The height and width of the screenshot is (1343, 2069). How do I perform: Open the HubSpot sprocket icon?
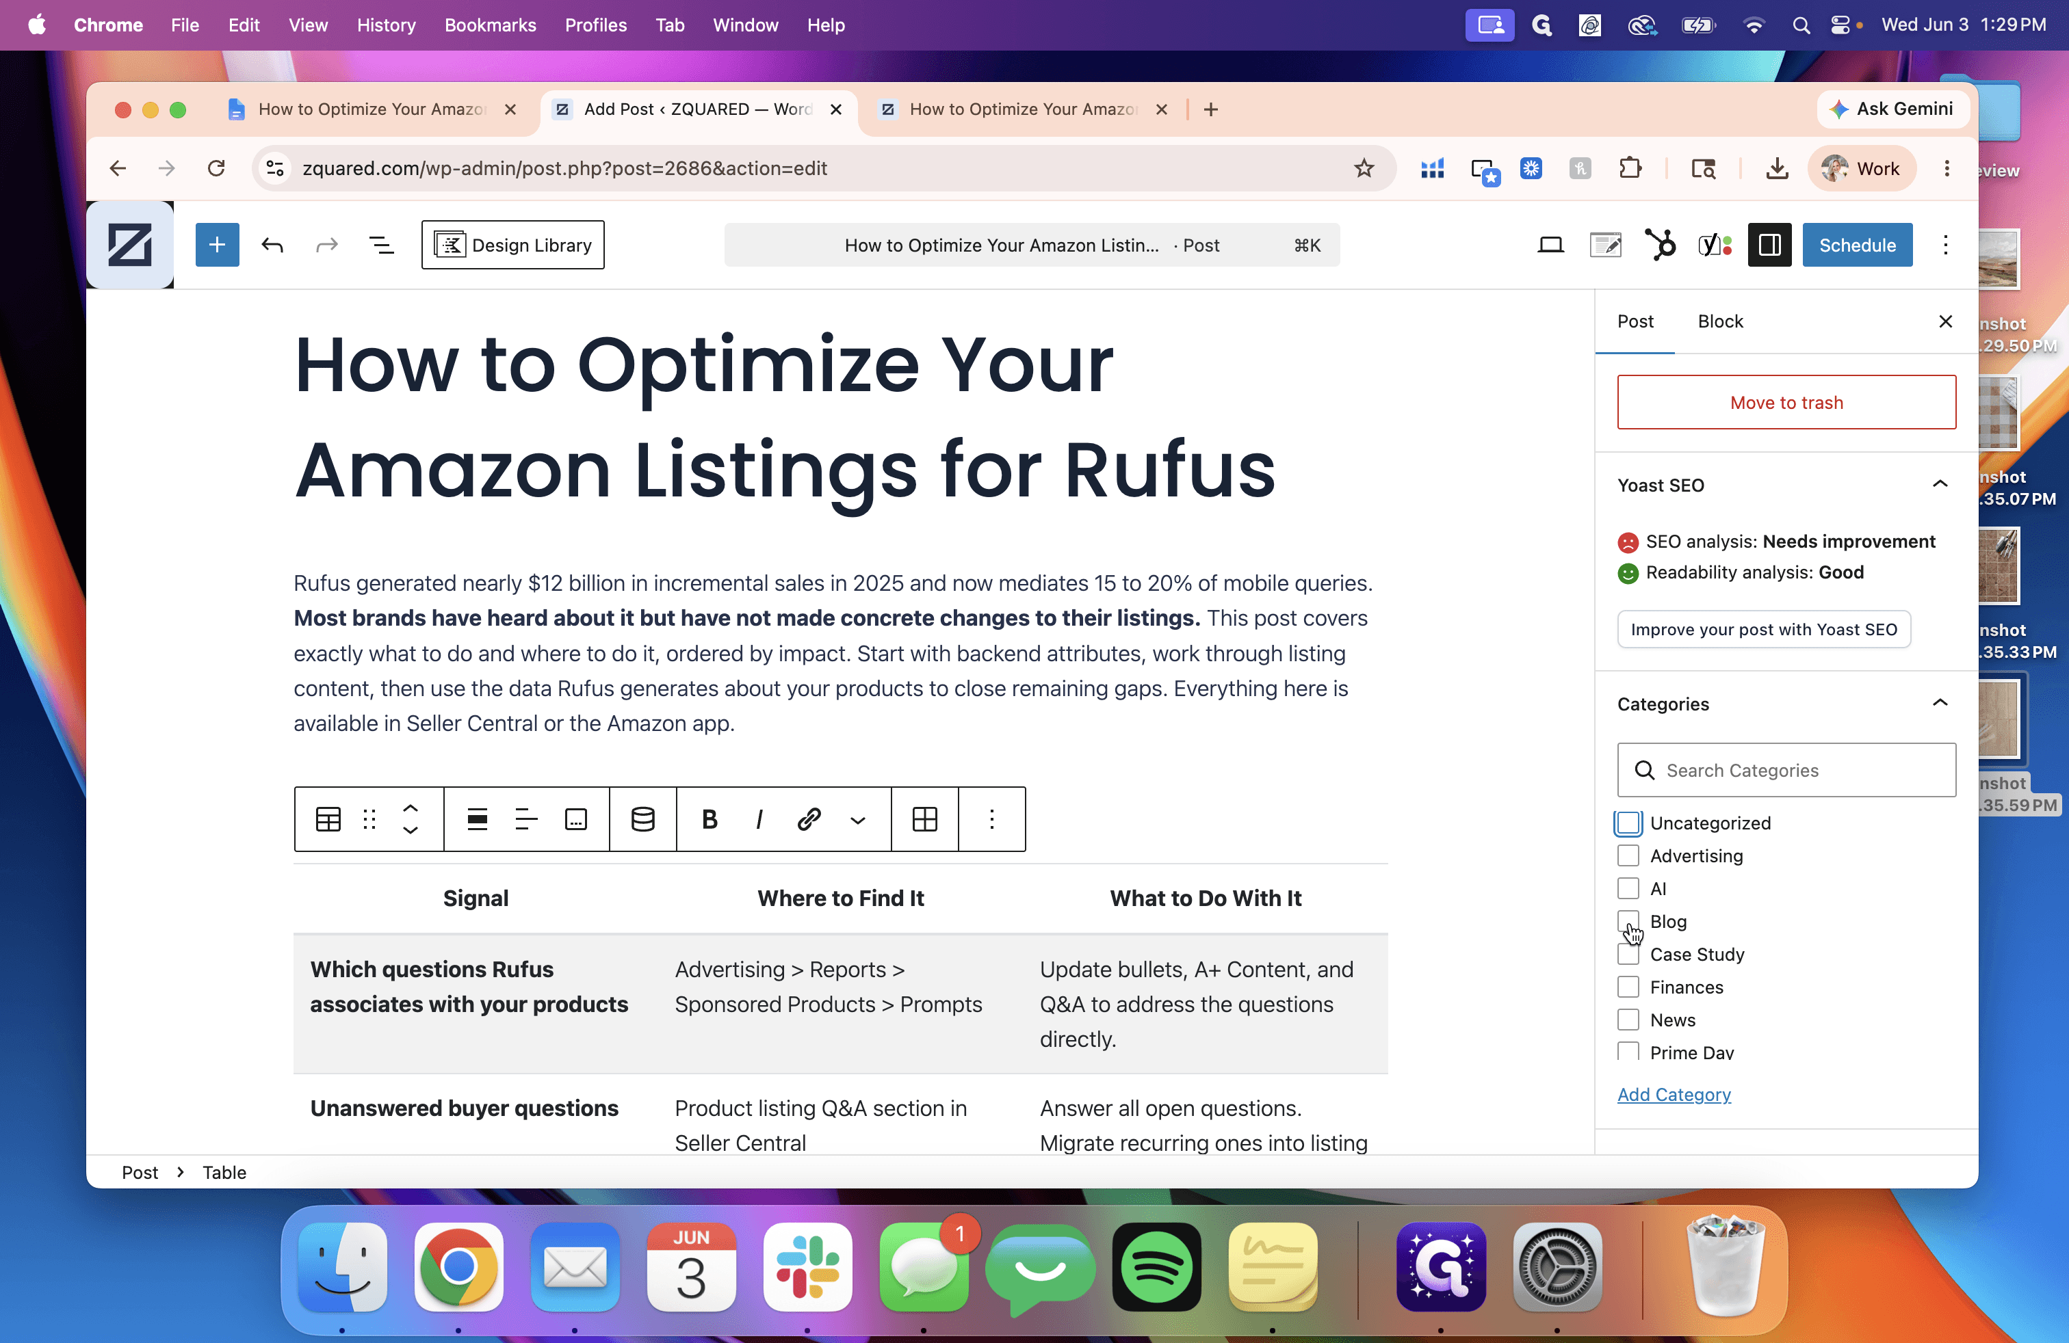[1660, 245]
